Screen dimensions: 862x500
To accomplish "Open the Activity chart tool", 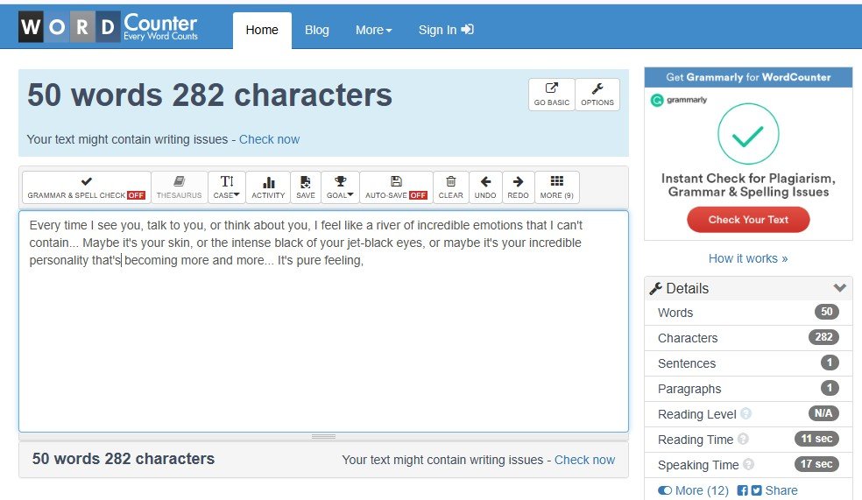I will click(x=268, y=187).
